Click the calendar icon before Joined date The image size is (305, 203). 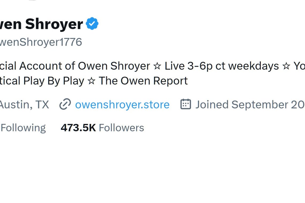[x=186, y=104]
